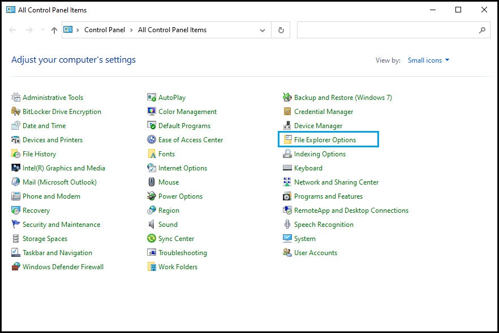The width and height of the screenshot is (499, 333).
Task: Go up one level with Up arrow
Action: 54,30
